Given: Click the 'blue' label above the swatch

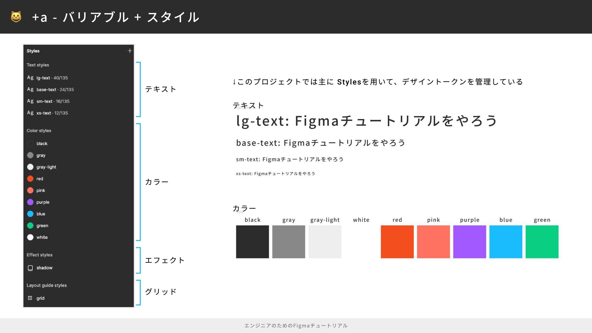Looking at the screenshot, I should (506, 220).
